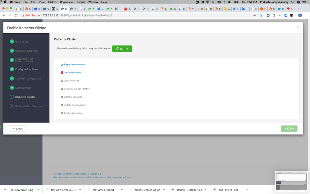Select the Configure Kerberos wizard step
The width and height of the screenshot is (310, 194).
(26, 51)
